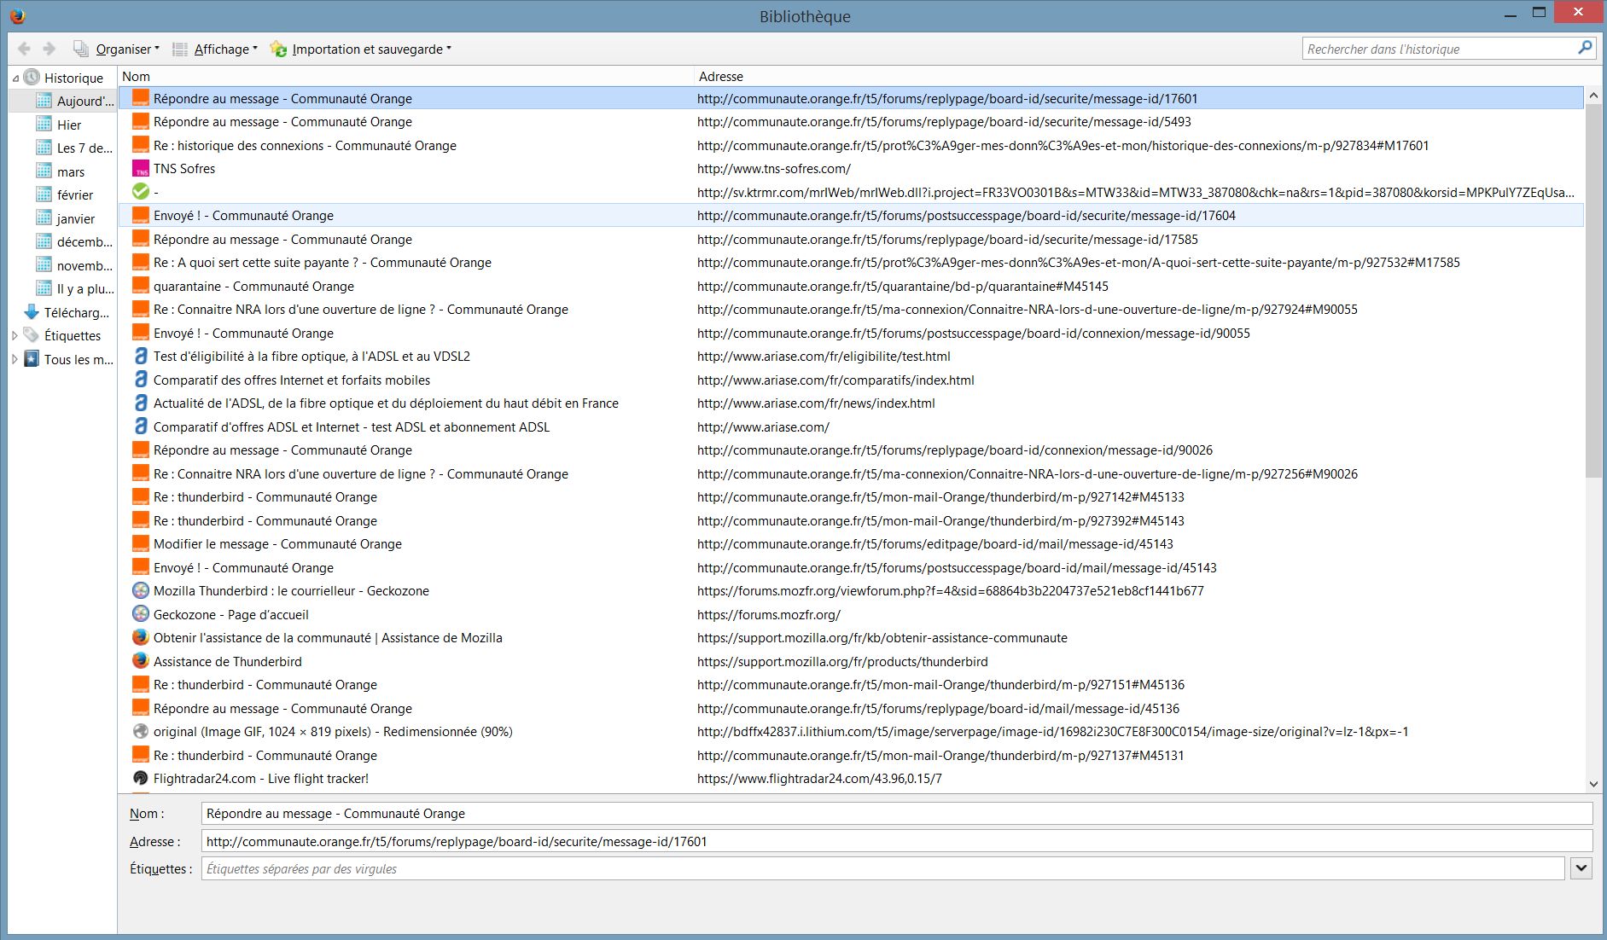Click the replypage message-id 5493 address
Image resolution: width=1607 pixels, height=940 pixels.
[944, 122]
